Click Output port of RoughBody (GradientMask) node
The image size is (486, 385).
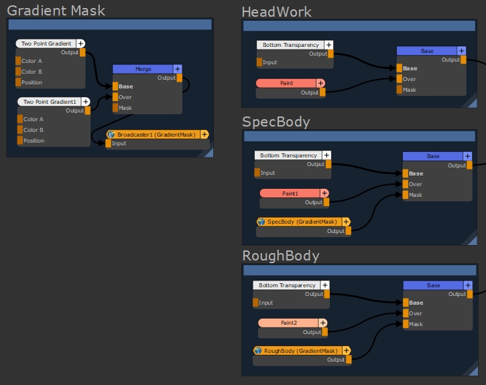(x=349, y=360)
